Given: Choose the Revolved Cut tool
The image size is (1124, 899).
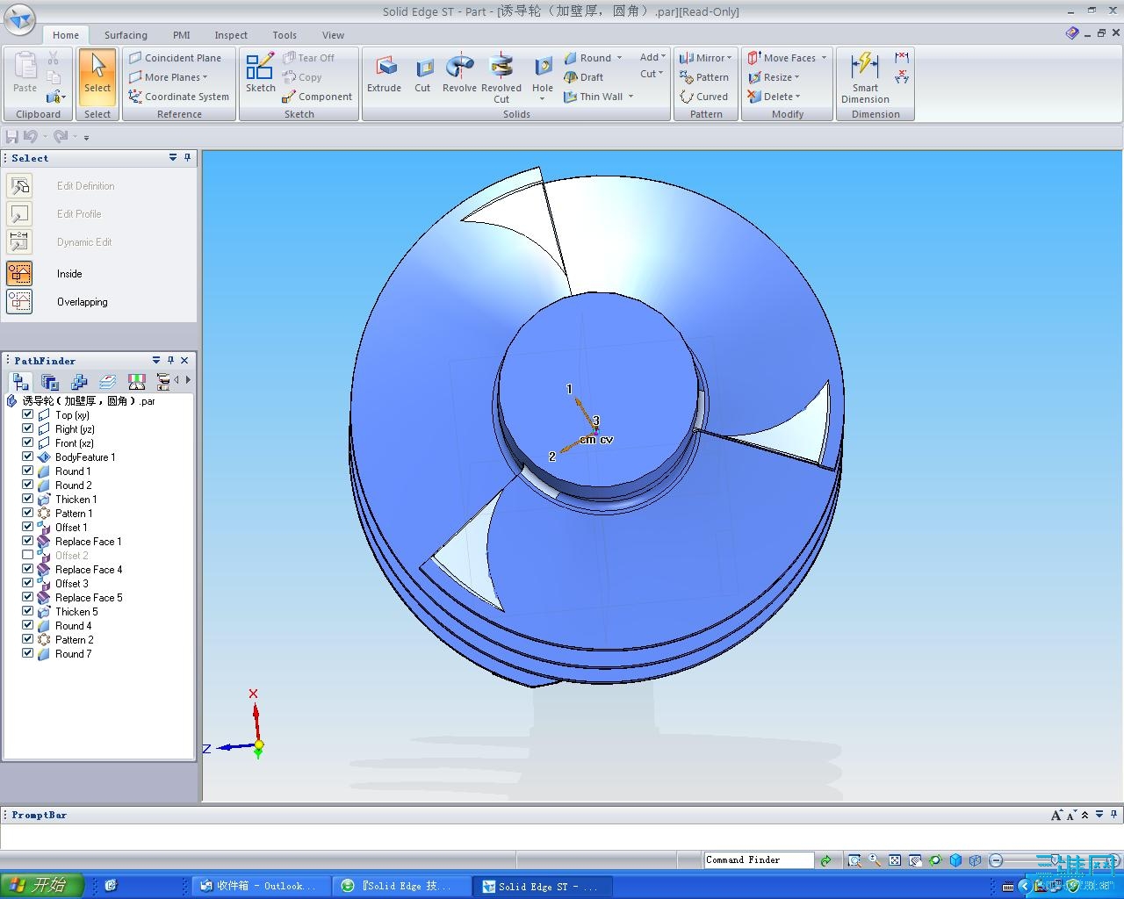Looking at the screenshot, I should (x=501, y=78).
